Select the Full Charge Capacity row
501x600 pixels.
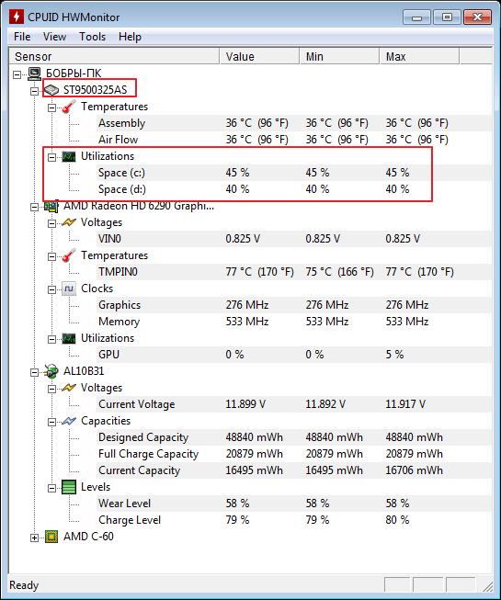pyautogui.click(x=294, y=454)
